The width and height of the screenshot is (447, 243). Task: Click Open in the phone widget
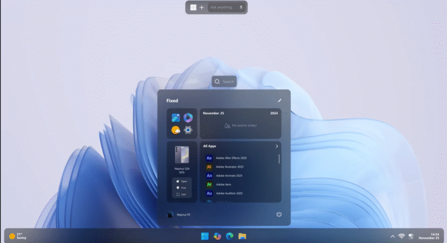point(182,181)
